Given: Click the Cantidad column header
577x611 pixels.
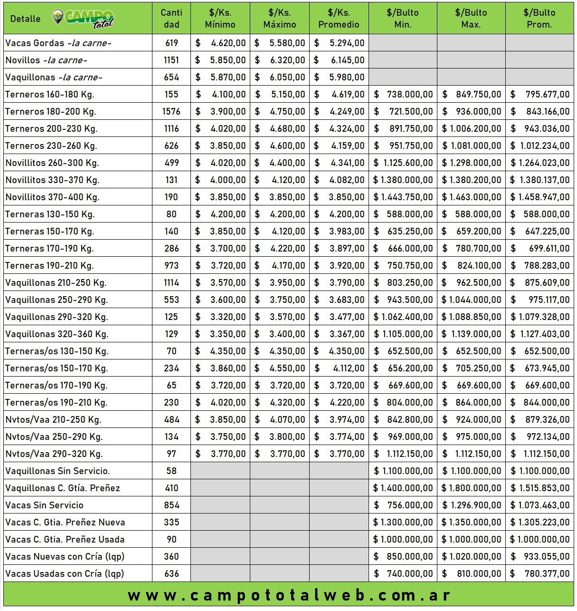Looking at the screenshot, I should 171,19.
